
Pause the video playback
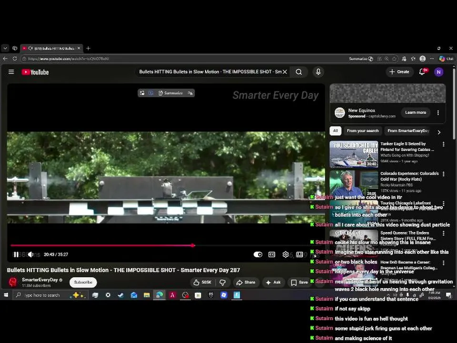16,254
